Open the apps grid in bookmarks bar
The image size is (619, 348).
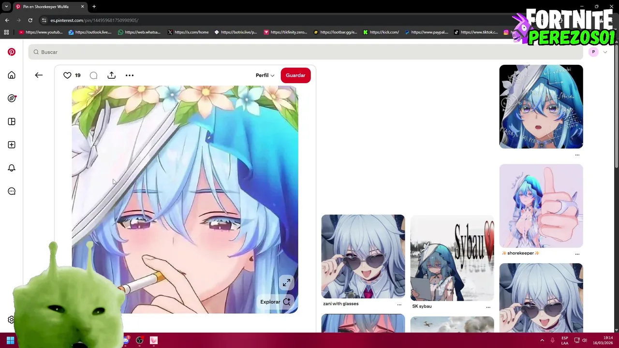tap(6, 32)
